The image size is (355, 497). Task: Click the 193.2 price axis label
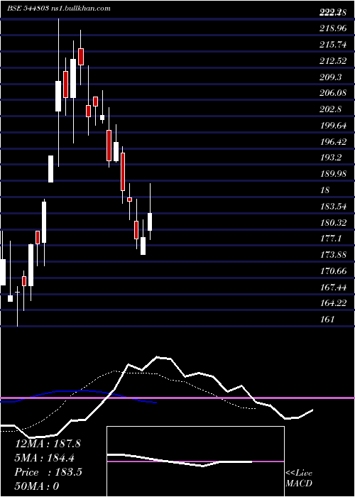pos(331,158)
